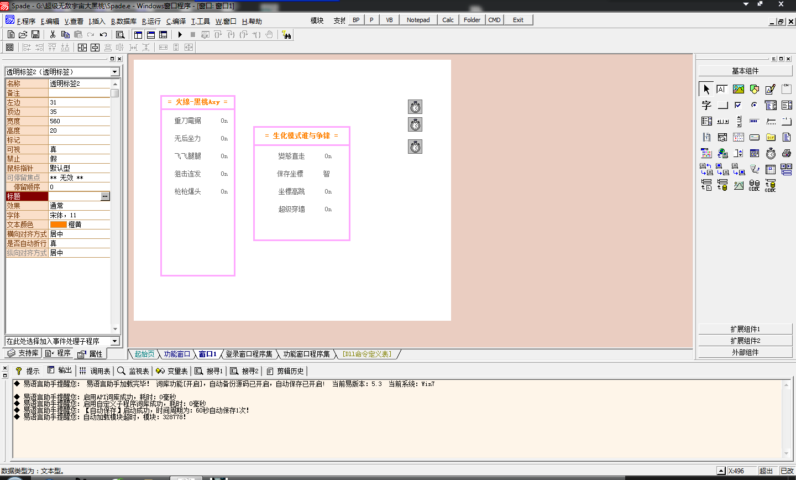Open the 支持库 panel tab
Screen dimensions: 796x480
(x=23, y=353)
